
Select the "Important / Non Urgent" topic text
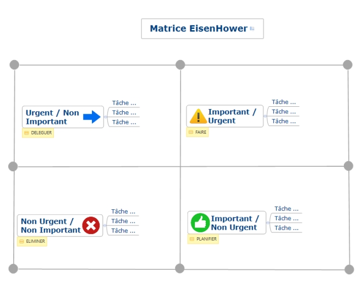(x=234, y=223)
